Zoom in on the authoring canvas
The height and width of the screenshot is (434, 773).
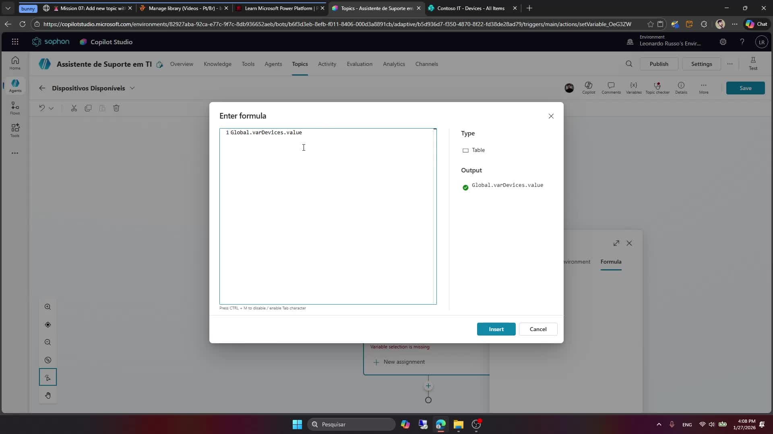click(48, 307)
